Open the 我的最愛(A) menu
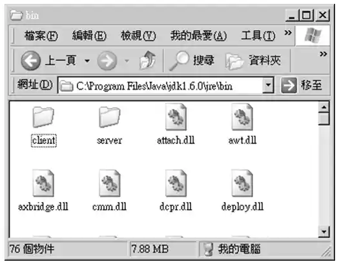This screenshot has width=337, height=262. (198, 35)
